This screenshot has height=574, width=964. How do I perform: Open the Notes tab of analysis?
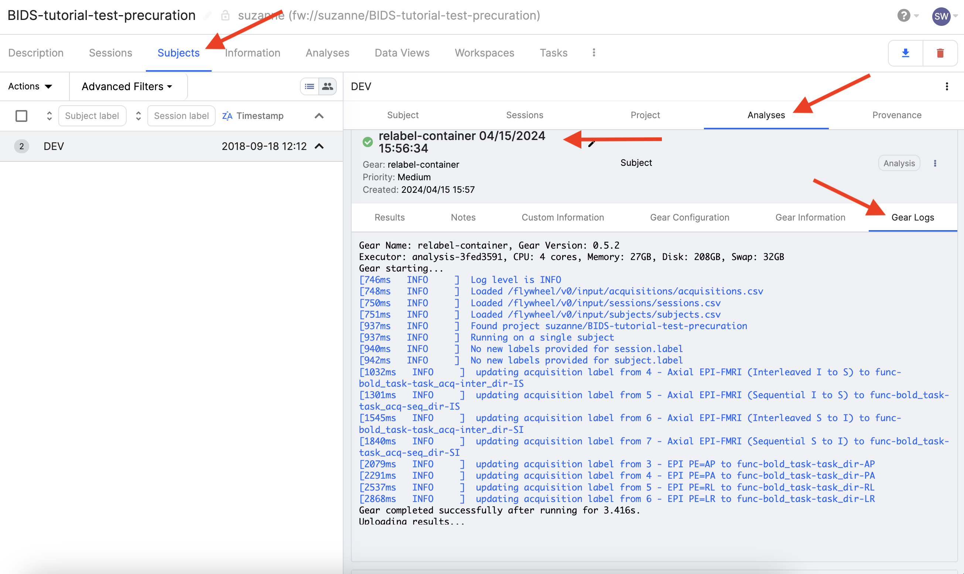pyautogui.click(x=463, y=218)
